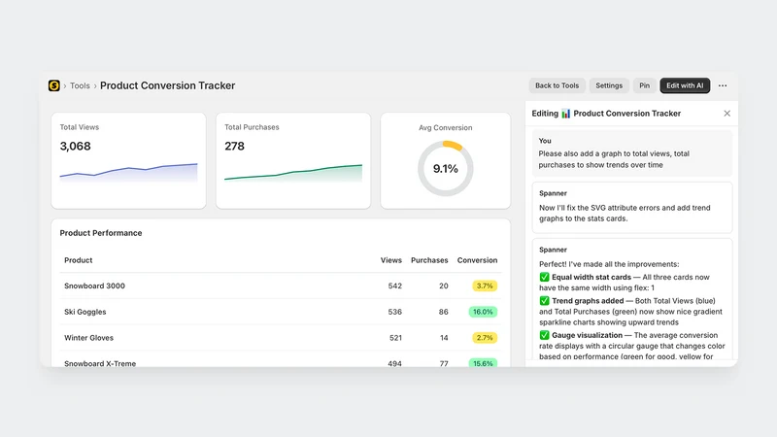Click Spanner's SVG attribute errors message
The image size is (777, 437).
coord(632,208)
